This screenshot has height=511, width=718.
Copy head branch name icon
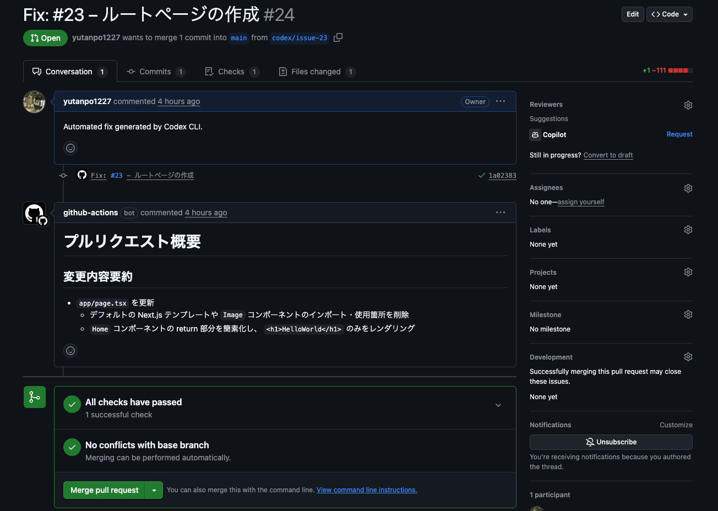[x=338, y=37]
